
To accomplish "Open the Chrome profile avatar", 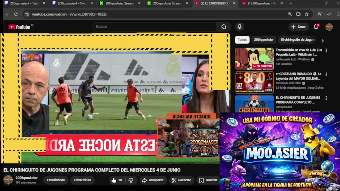I will coord(329,14).
